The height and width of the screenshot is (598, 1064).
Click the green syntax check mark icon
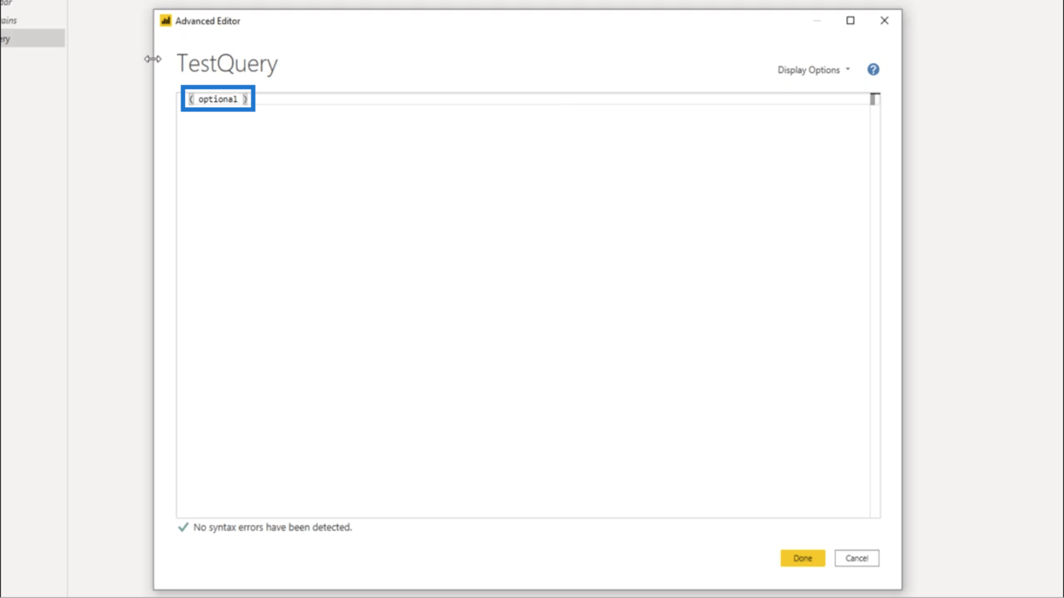click(183, 527)
